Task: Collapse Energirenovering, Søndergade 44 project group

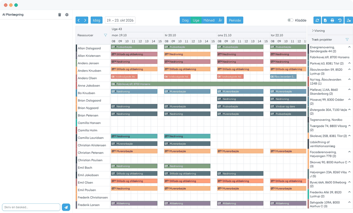Action: coord(349,47)
